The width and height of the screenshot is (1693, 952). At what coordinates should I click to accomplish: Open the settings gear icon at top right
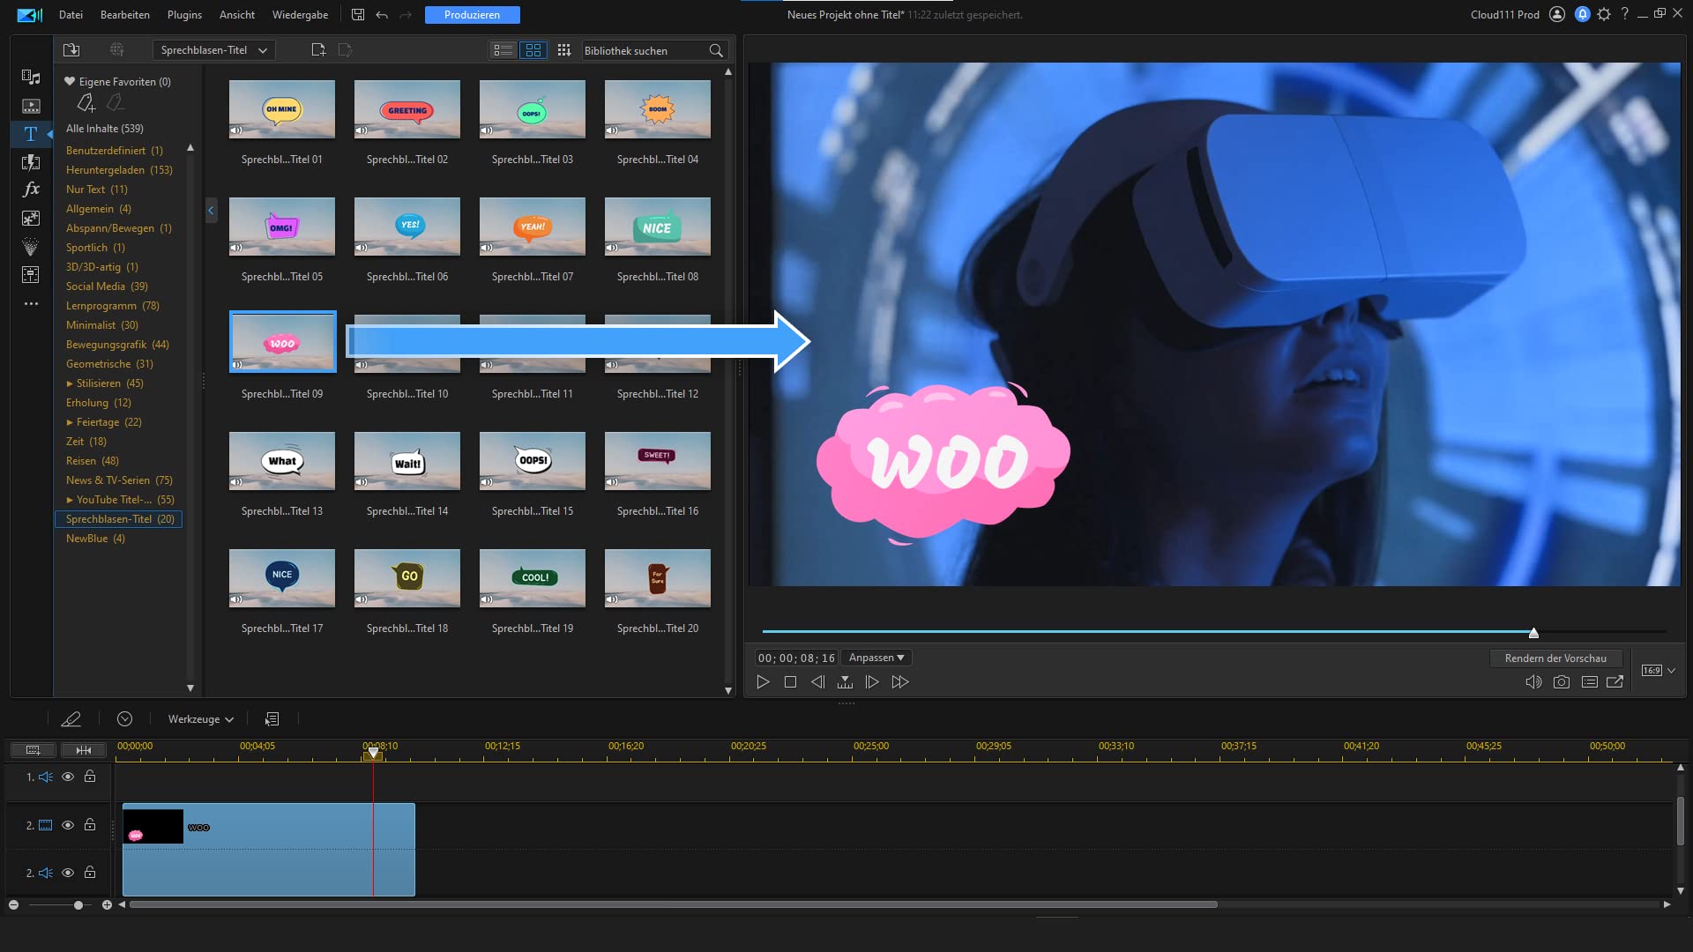coord(1604,14)
